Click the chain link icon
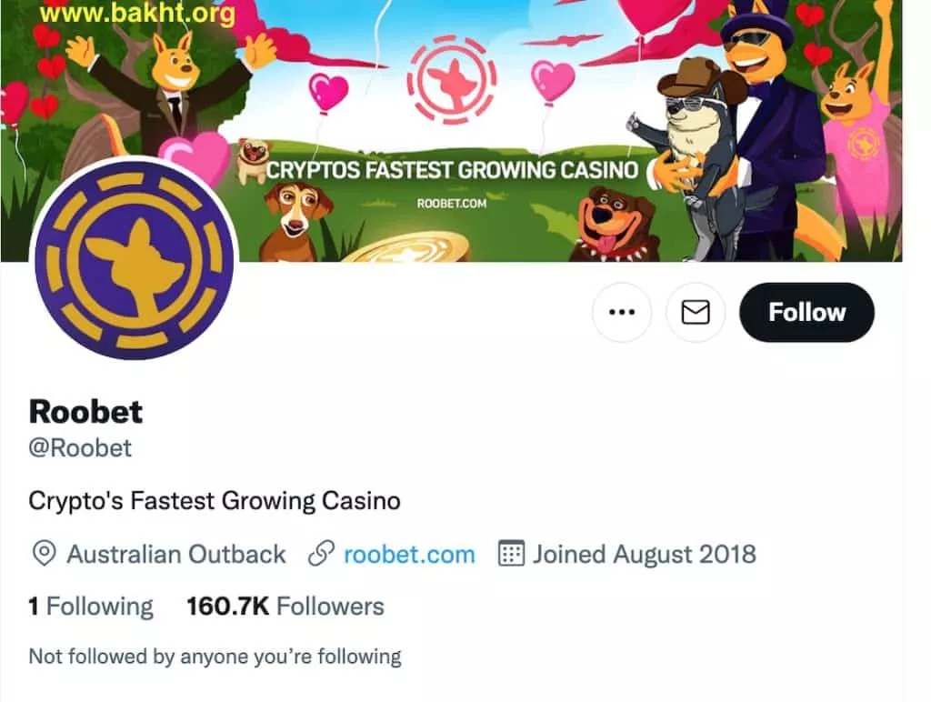Viewport: 931px width, 702px height. tap(321, 554)
